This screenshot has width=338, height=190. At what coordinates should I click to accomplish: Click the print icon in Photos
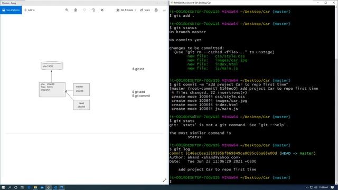(x=156, y=10)
